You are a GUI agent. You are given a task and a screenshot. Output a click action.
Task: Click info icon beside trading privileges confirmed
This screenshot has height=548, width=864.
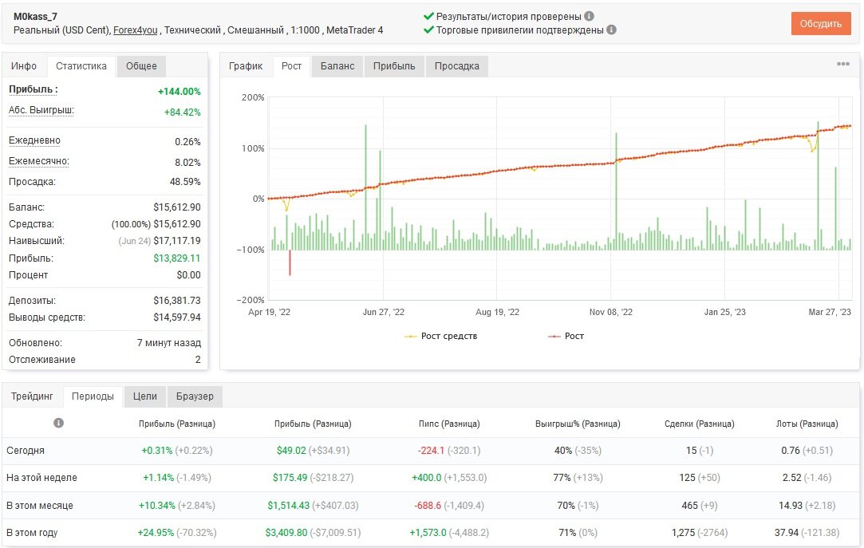611,30
